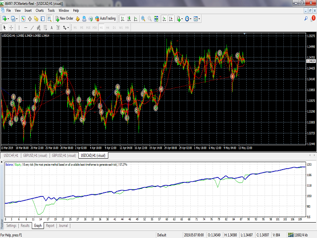Viewport: 317px width, 238px height.
Task: Toggle the AutoTrading button
Action: pyautogui.click(x=106, y=19)
